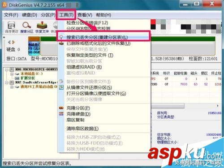Screen dimensions: 224x168
Task: Click the magnifier icon beside 搜索已丢失分区
Action: coord(61,37)
